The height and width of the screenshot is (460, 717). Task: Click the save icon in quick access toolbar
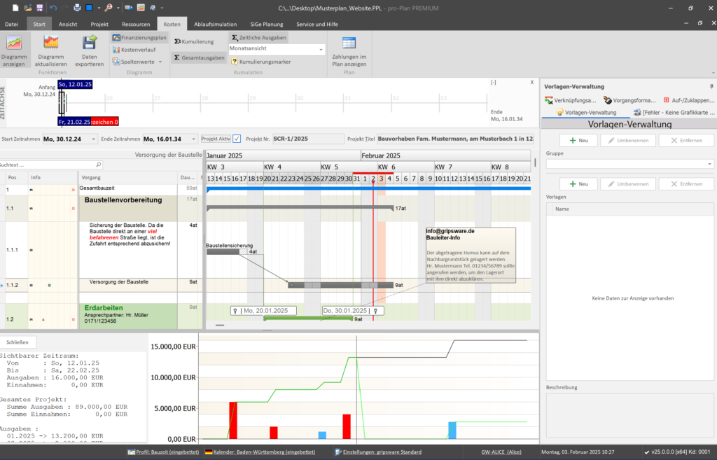[41, 8]
